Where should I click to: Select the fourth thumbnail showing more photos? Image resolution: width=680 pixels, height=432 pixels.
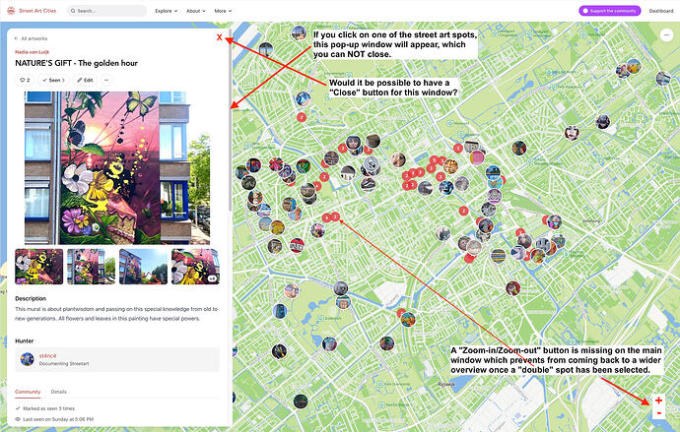click(x=195, y=267)
